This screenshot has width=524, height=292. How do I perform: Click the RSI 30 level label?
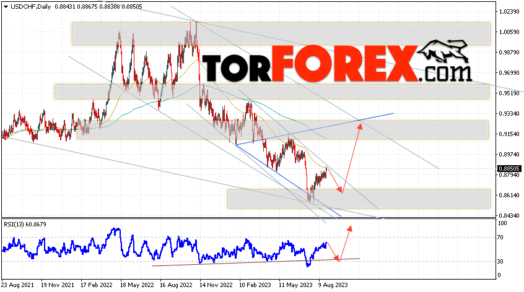[x=500, y=262]
